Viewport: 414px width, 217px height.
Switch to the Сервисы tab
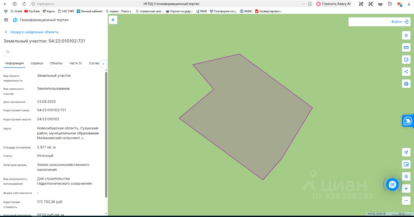tap(37, 63)
